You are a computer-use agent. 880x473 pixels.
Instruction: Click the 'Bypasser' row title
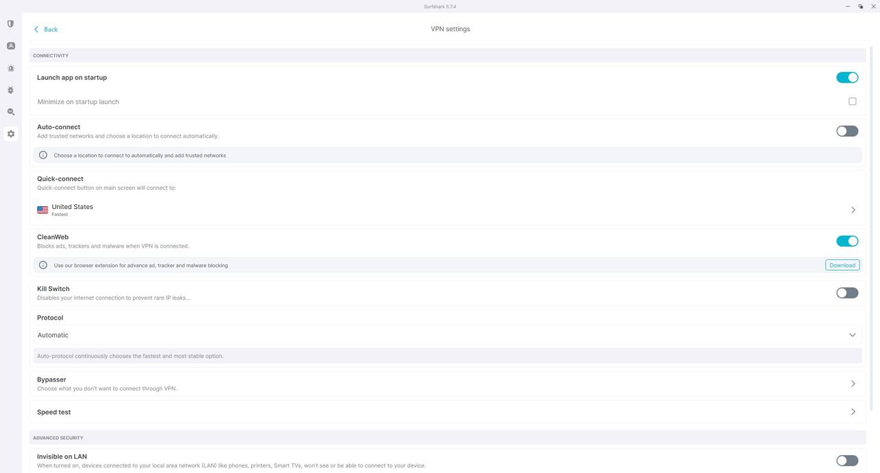click(x=52, y=379)
